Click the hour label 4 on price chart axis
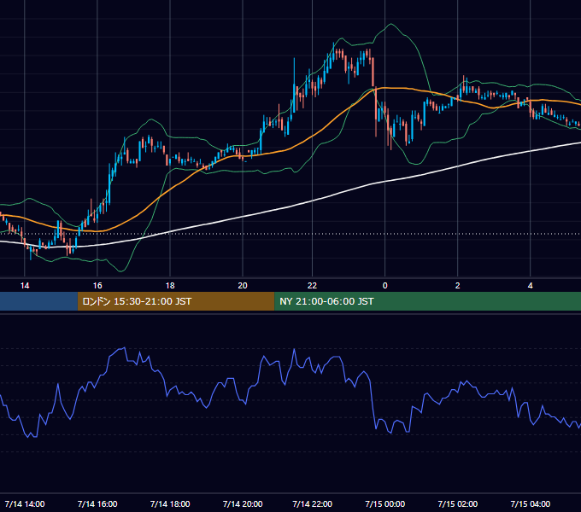This screenshot has width=581, height=512. pos(530,286)
